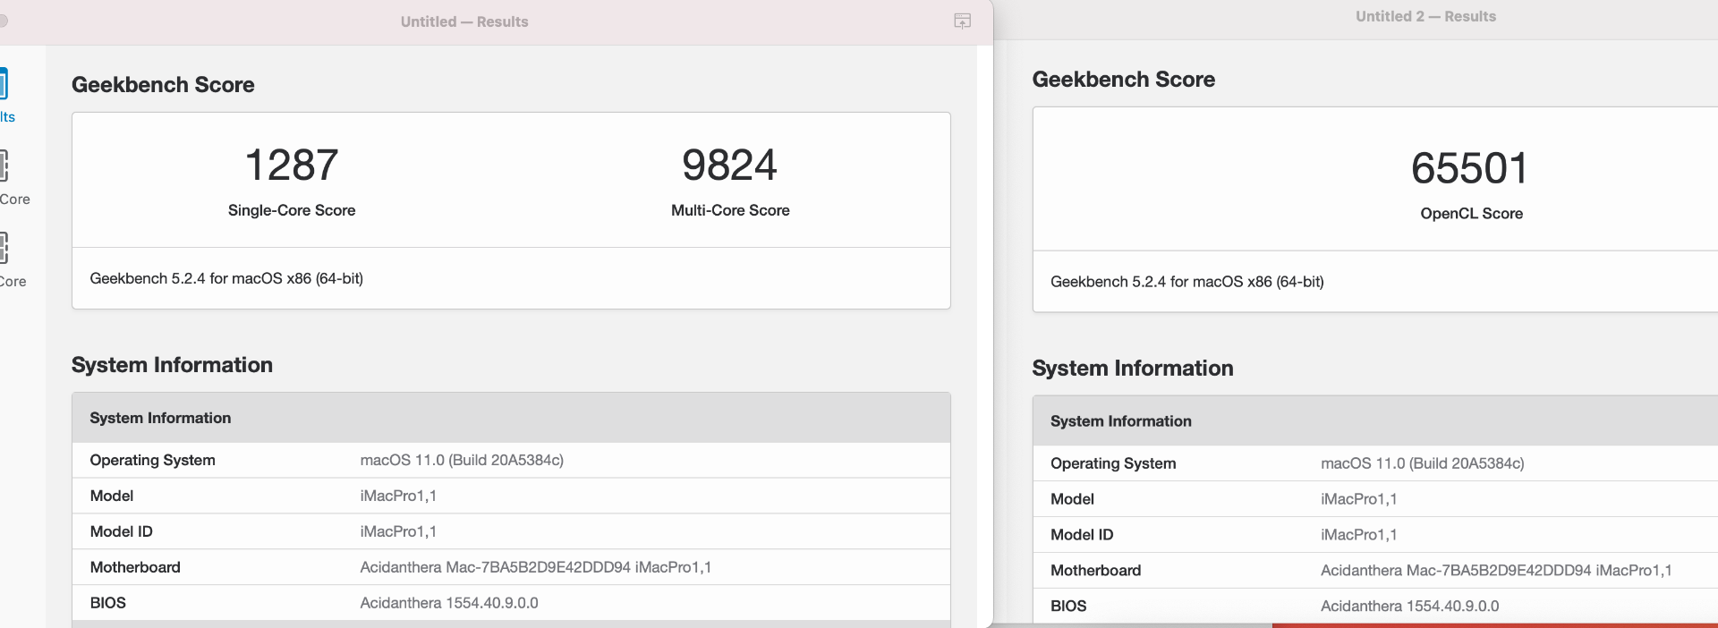Click the 1287 single-core score number

click(x=292, y=165)
